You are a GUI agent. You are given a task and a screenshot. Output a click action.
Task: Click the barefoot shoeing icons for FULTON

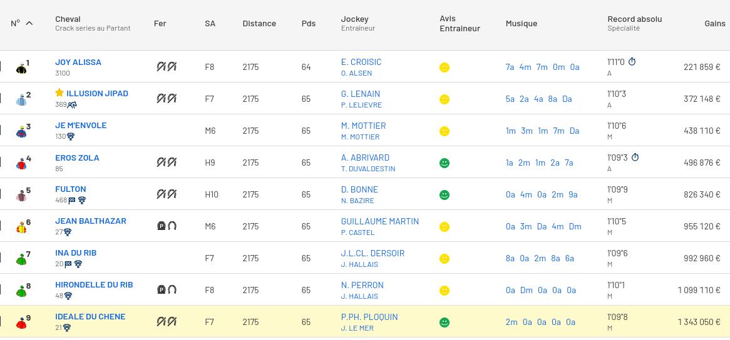point(167,194)
